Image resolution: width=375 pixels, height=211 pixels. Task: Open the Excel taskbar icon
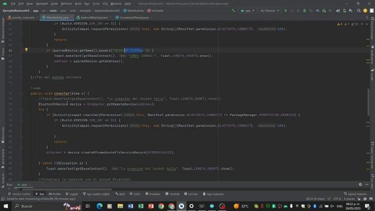point(141,206)
